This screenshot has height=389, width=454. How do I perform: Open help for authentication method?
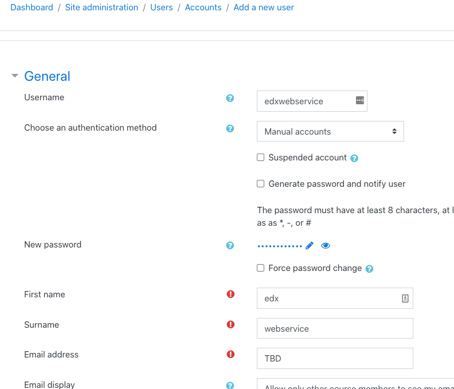230,128
